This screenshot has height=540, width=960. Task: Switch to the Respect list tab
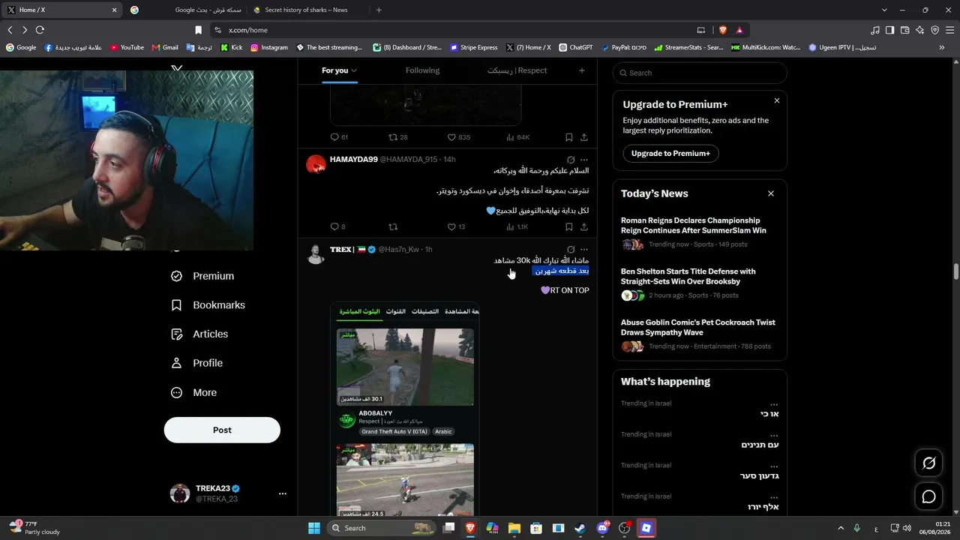click(517, 70)
